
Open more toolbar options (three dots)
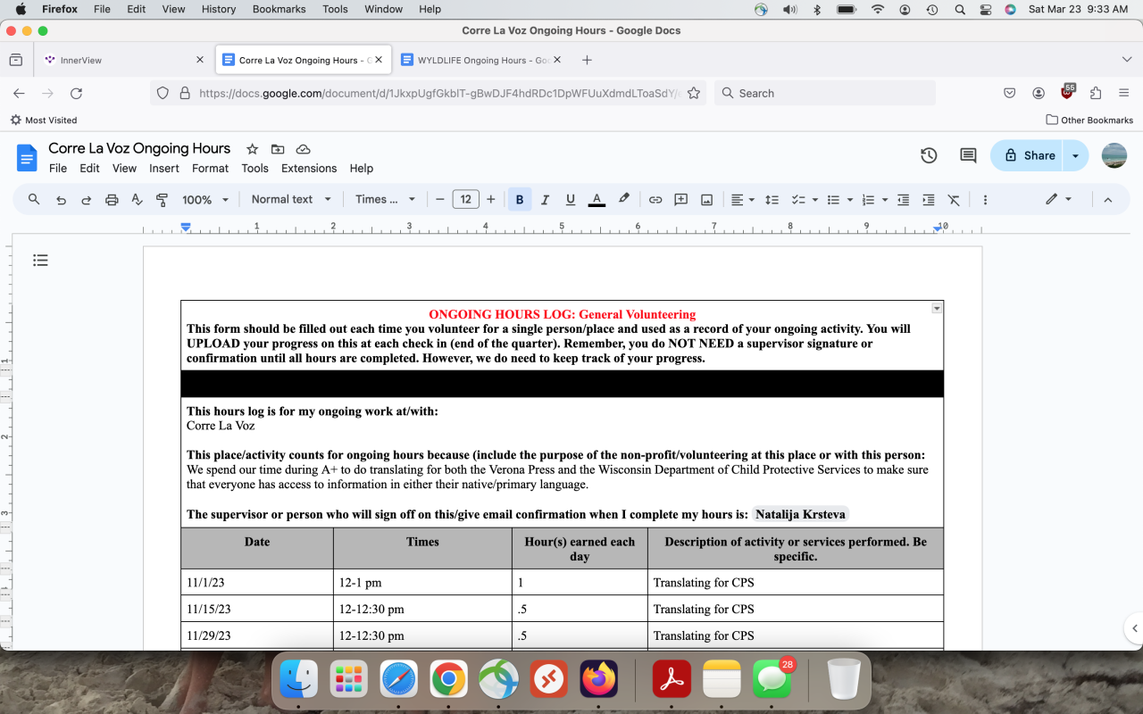click(985, 199)
